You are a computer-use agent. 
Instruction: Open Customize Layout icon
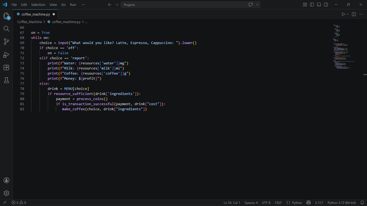tap(305, 5)
